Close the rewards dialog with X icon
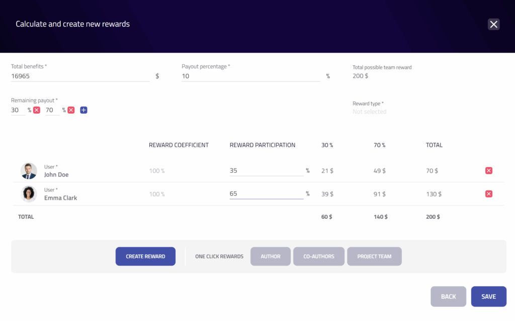 [493, 24]
